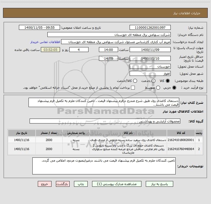The width and height of the screenshot is (211, 204).
Task: Select the متوسط purchase type radio
Action: coord(158,88)
